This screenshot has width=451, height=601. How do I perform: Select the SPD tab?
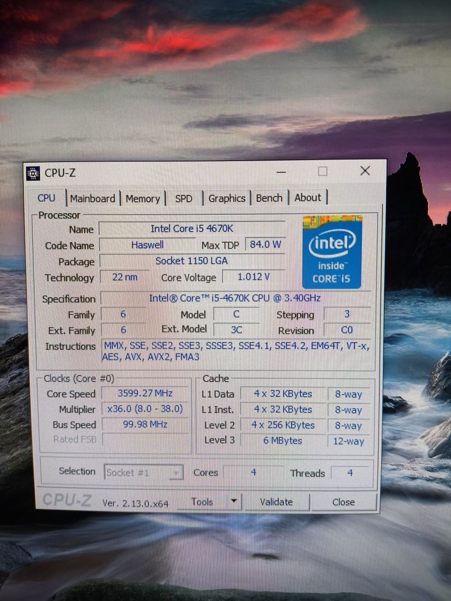click(183, 199)
